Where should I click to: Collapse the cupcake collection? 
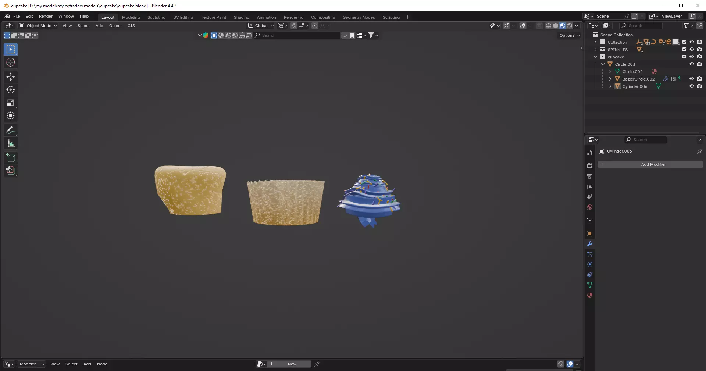pos(595,57)
